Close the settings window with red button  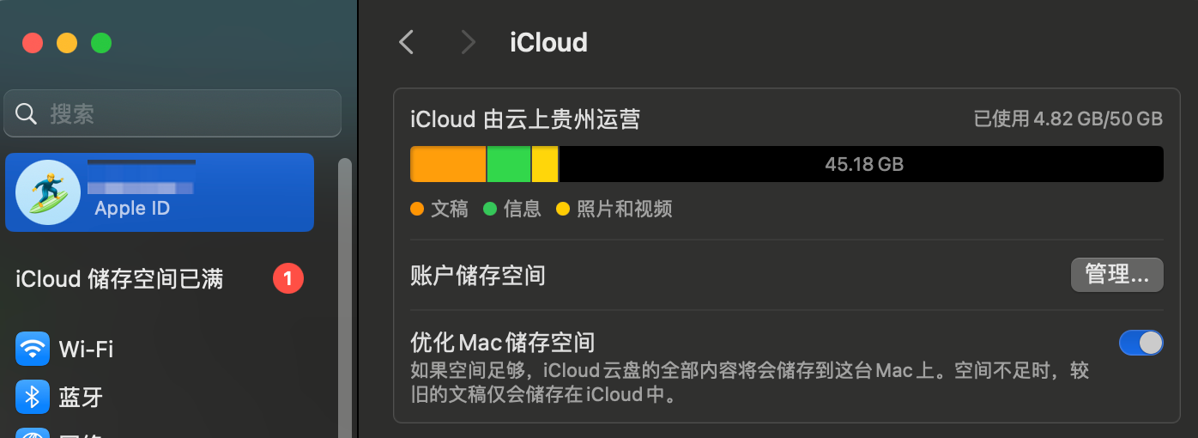pos(33,43)
